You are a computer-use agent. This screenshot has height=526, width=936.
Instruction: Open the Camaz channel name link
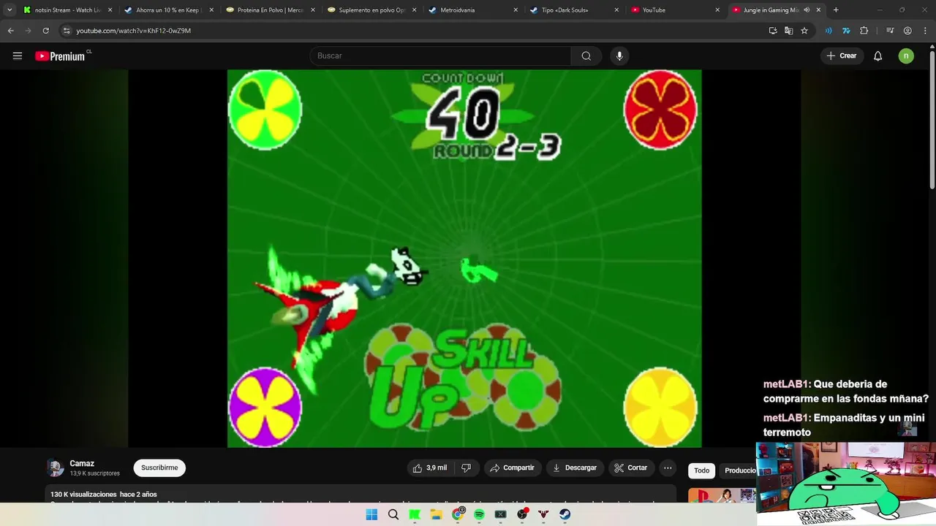point(82,463)
